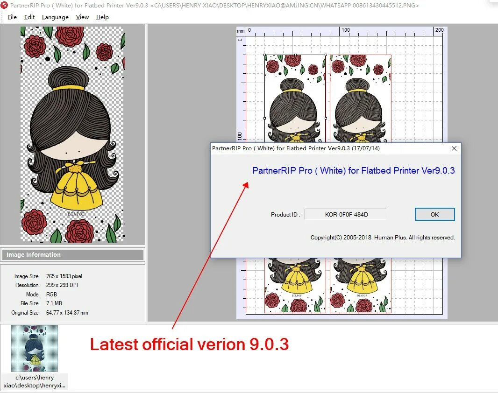Click the PartnerRIP app icon in title bar
The image size is (498, 393).
tap(4, 5)
